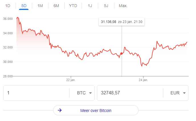Click the price tooltip showing 31.136,08
The image size is (196, 121).
[121, 22]
